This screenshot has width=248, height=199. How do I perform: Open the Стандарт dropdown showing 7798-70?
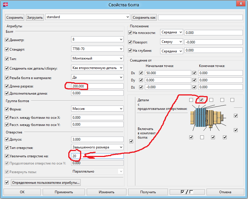[x=97, y=49]
